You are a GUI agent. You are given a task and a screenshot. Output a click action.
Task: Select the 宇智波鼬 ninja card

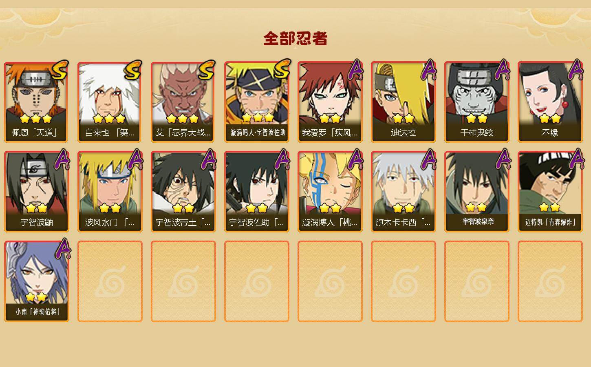(x=37, y=192)
